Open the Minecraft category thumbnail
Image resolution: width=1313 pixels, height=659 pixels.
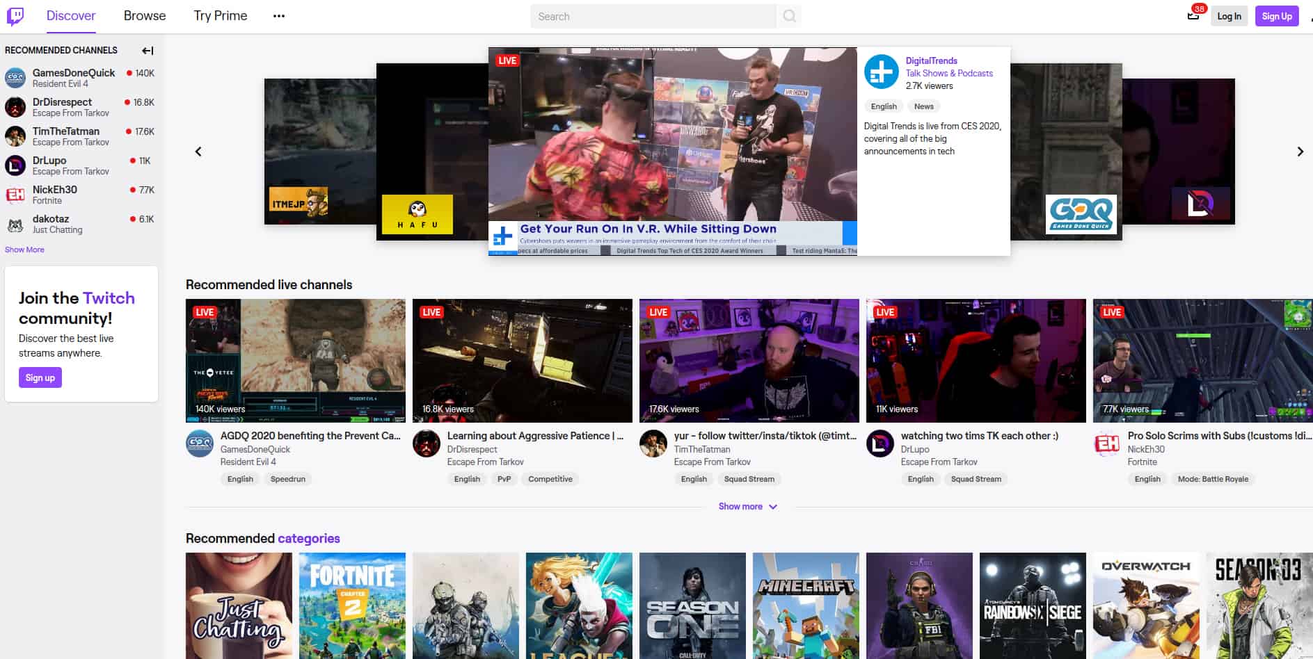point(806,605)
